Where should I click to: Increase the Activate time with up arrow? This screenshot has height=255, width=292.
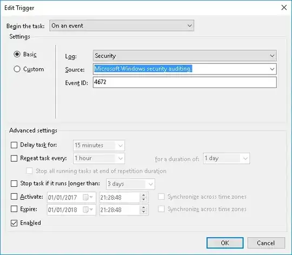coord(143,195)
